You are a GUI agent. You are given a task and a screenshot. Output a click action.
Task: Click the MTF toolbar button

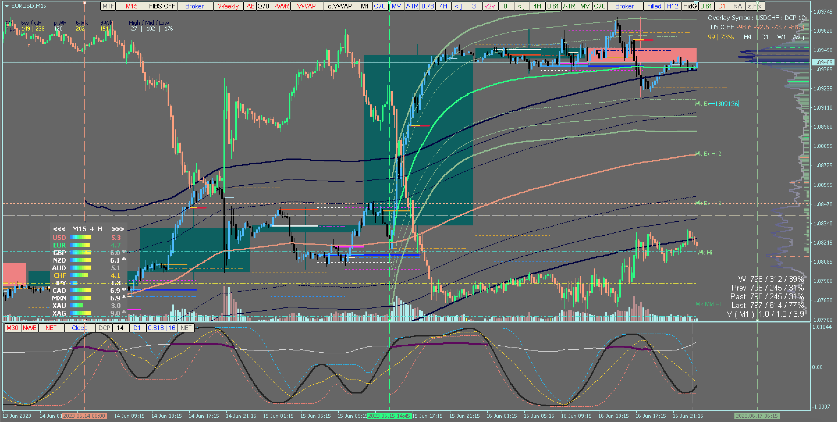click(x=108, y=6)
